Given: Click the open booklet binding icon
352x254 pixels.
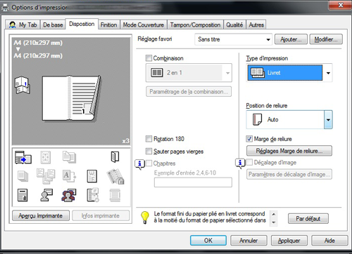Looking at the screenshot, I should point(115,156).
